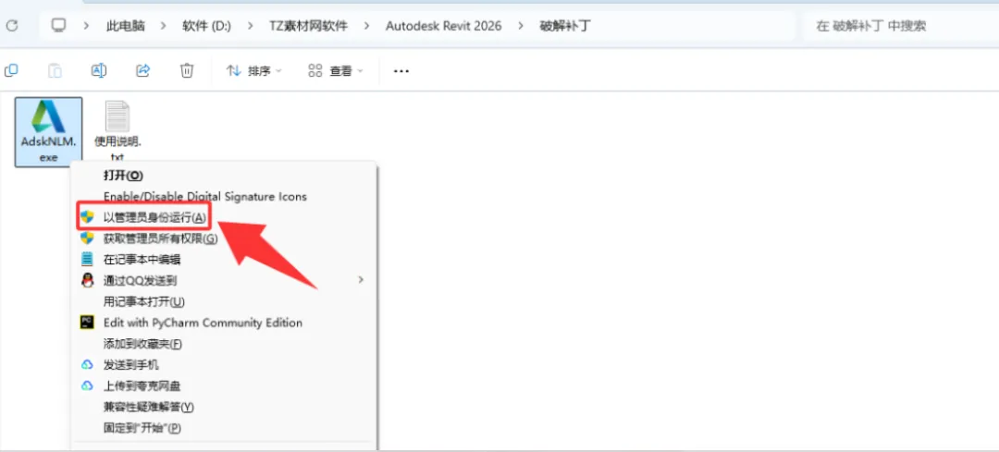The width and height of the screenshot is (999, 452).
Task: Expand chevron before 此电脑 in breadcrumb
Action: (x=87, y=26)
